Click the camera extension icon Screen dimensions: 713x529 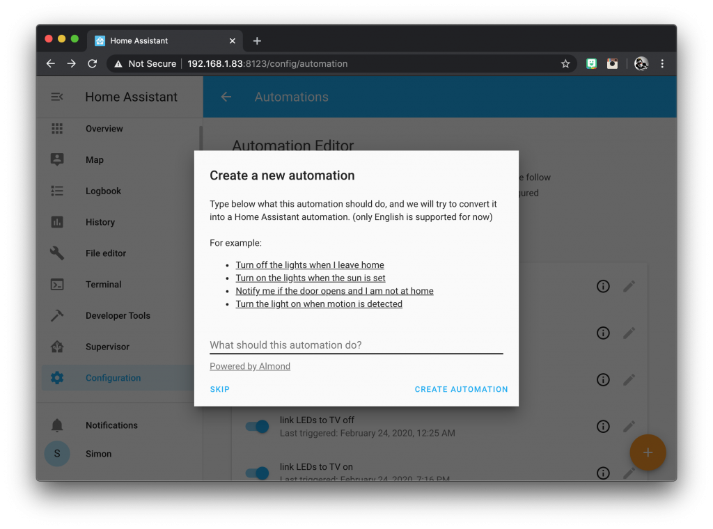tap(612, 63)
